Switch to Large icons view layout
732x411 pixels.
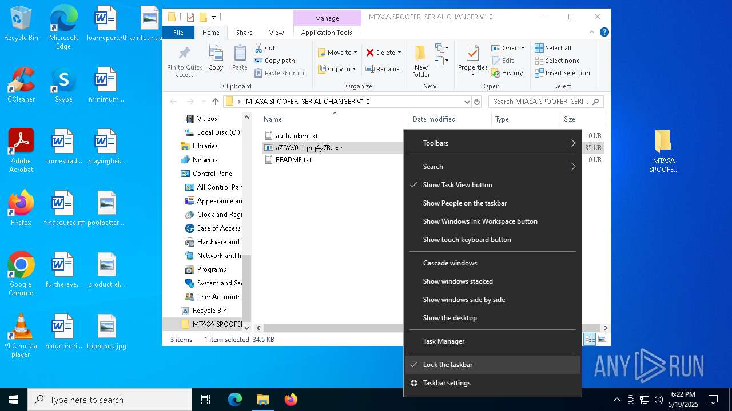(x=602, y=339)
